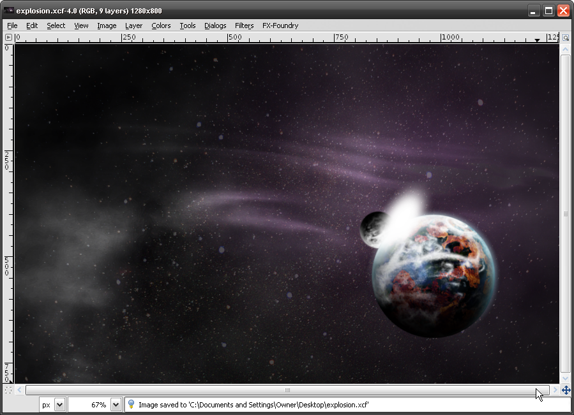The height and width of the screenshot is (415, 574).
Task: Minimize the explosion.xcf window
Action: tap(533, 11)
